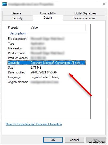Viewport: 108px width, 145px height.
Task: Click the Value column header
Action: (x=57, y=28)
